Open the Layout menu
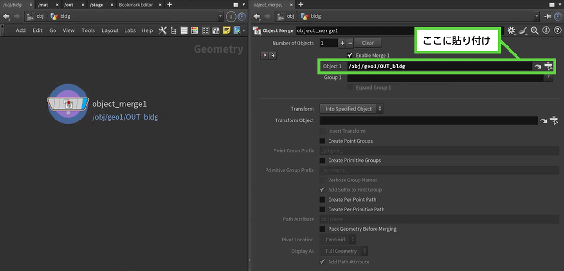 [x=110, y=30]
